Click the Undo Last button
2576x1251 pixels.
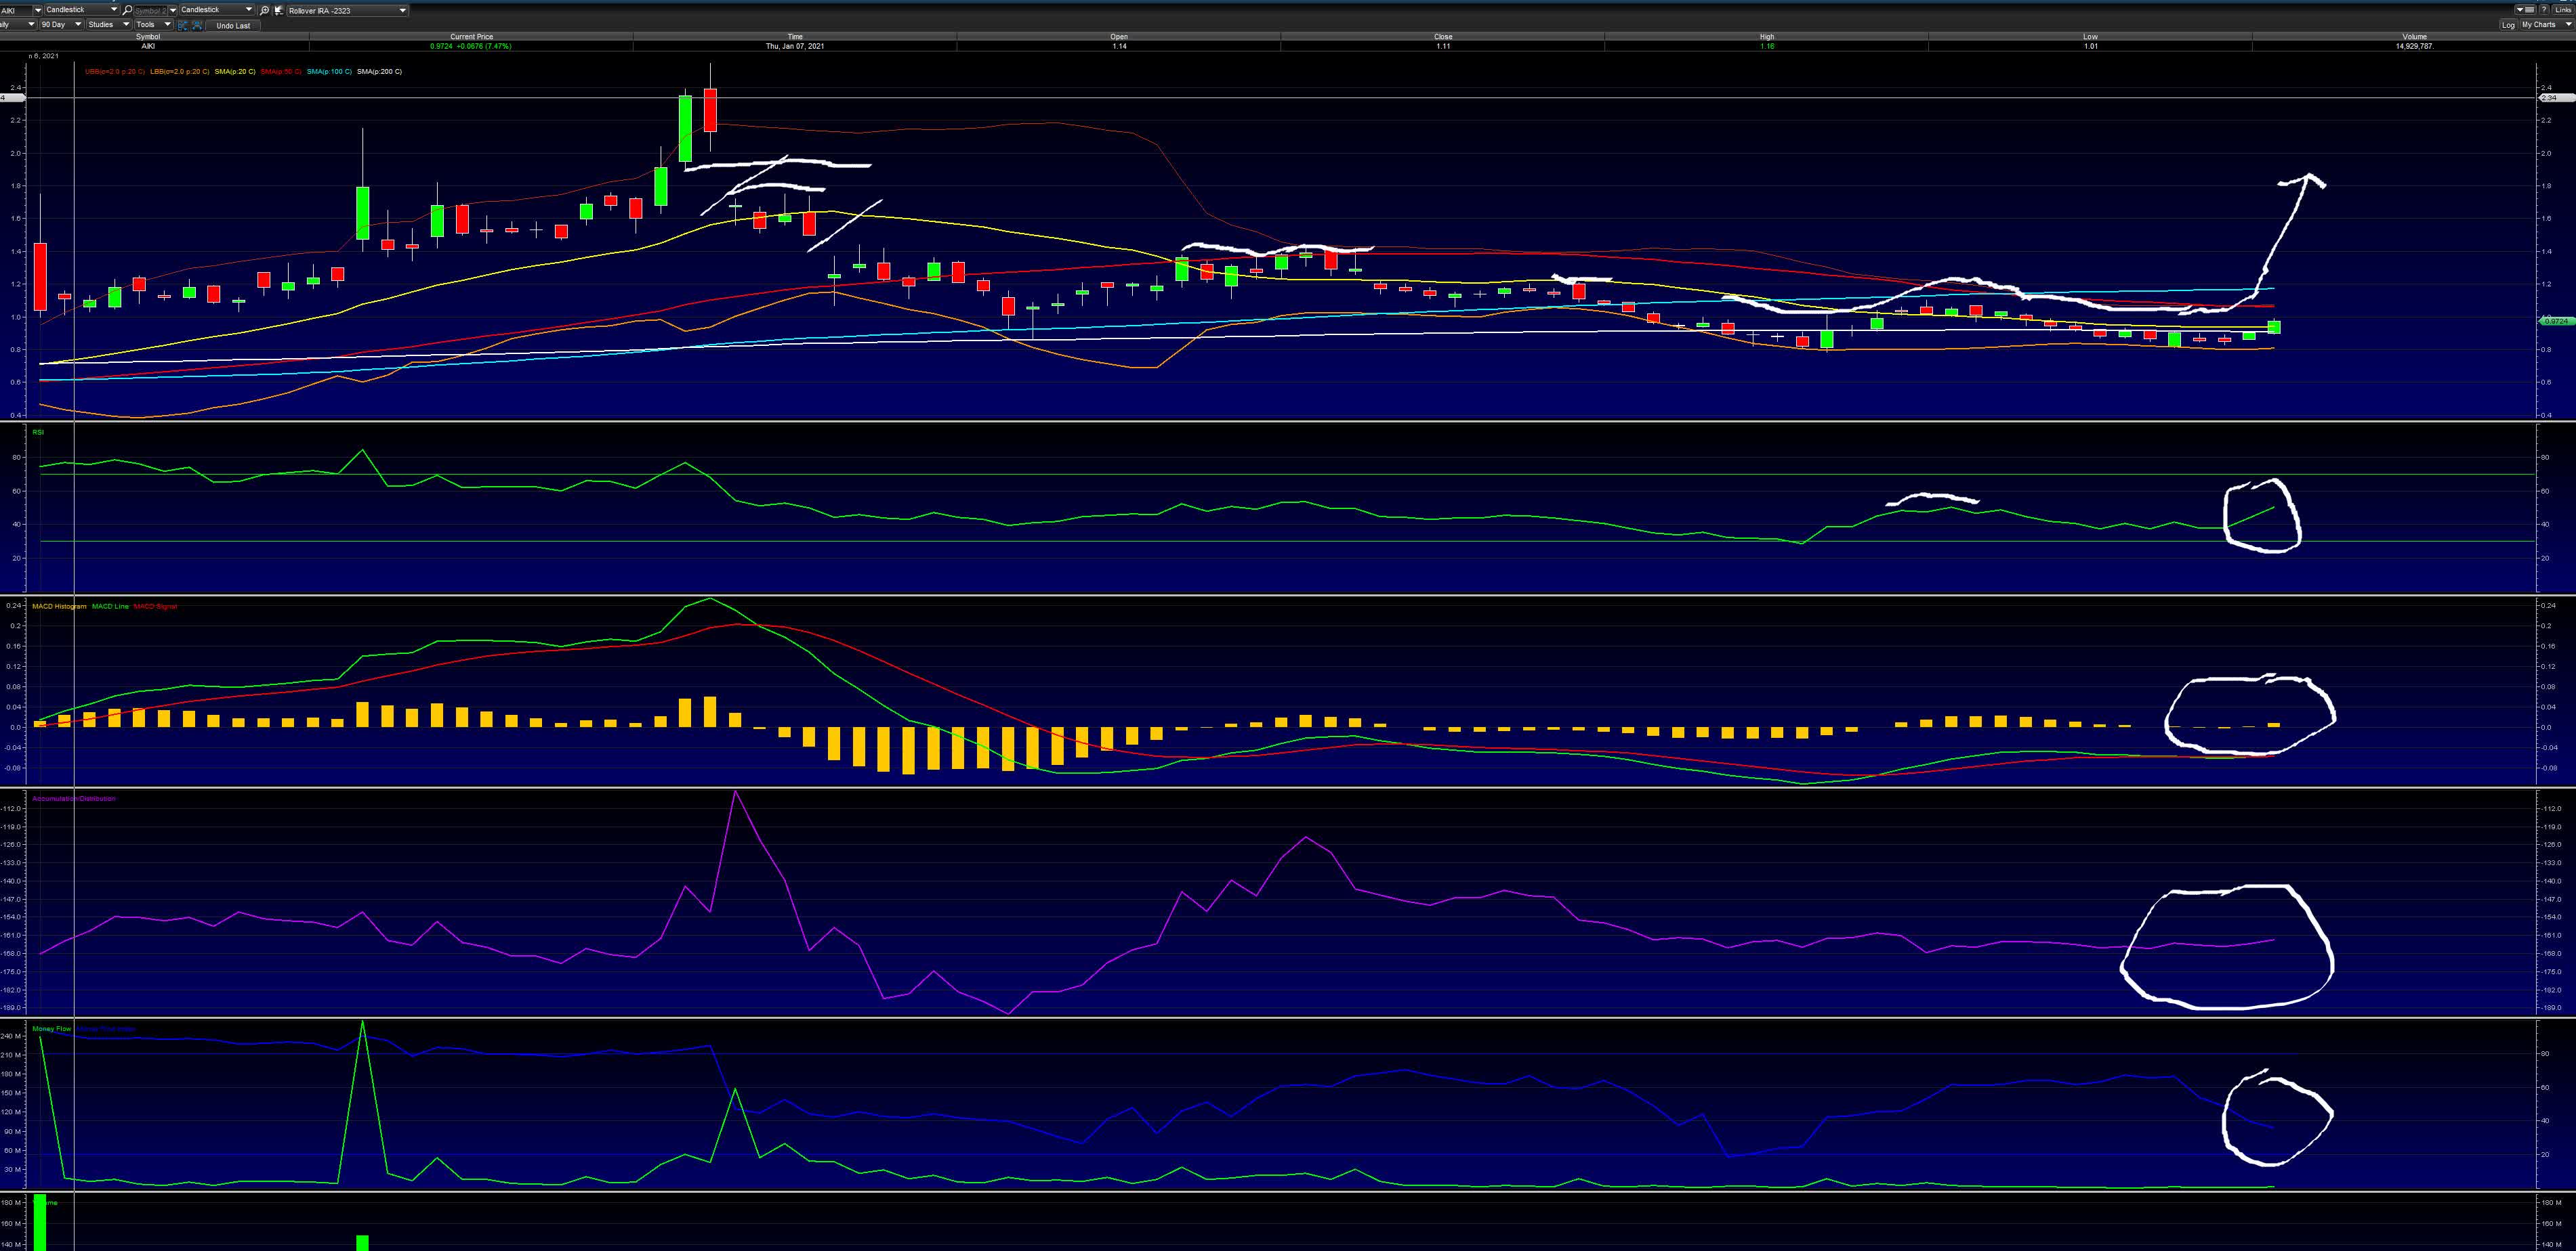233,26
